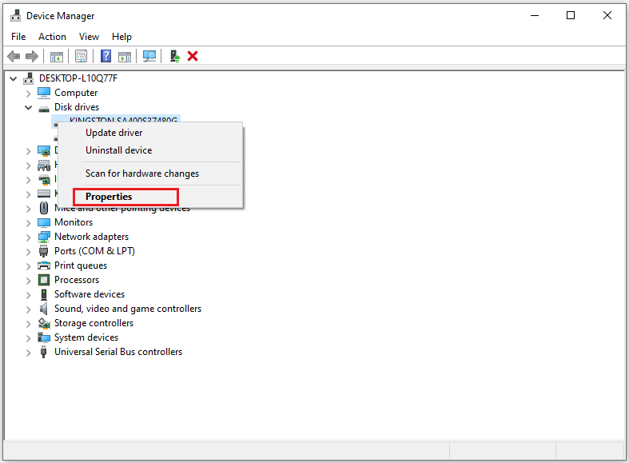The width and height of the screenshot is (629, 463).
Task: Expand the Ports (COM & LPT) category
Action: pyautogui.click(x=28, y=252)
